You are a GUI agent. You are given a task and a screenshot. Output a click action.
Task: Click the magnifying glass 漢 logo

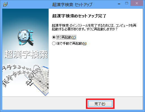click(26, 38)
